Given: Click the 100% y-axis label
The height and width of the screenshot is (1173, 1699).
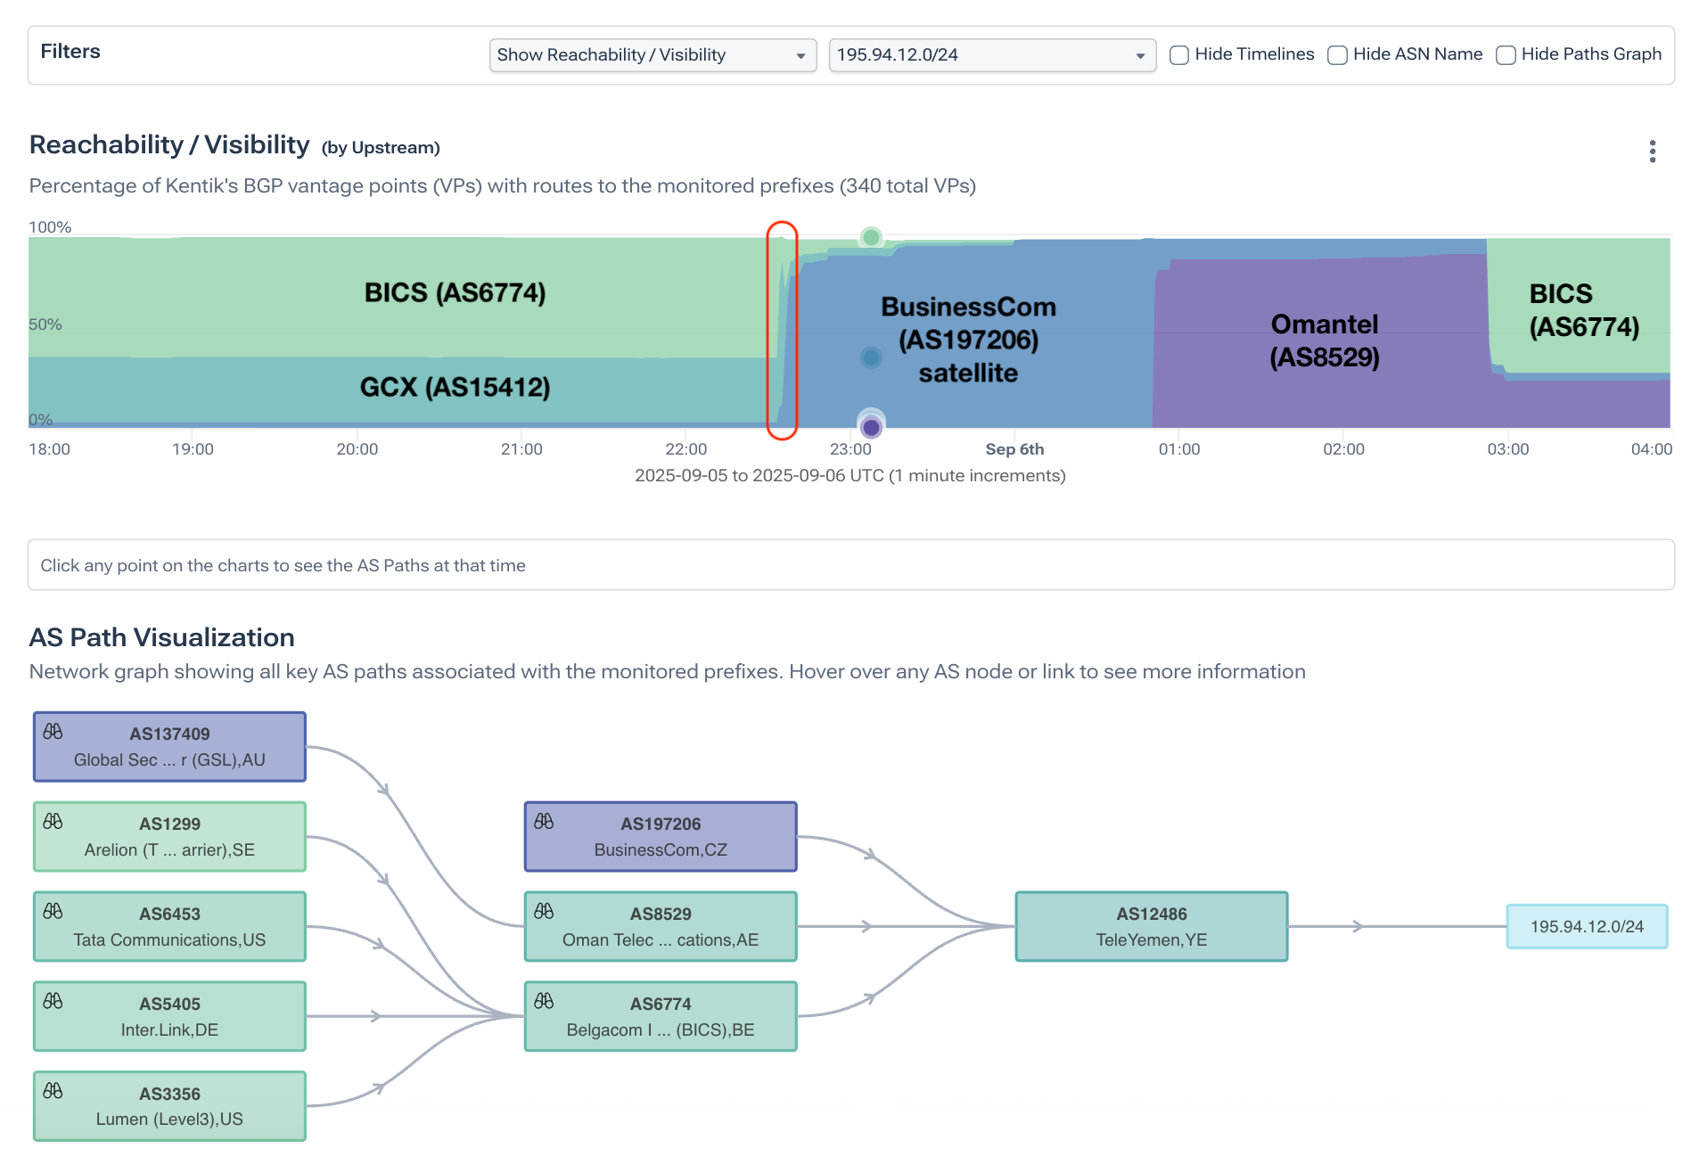Looking at the screenshot, I should click(50, 227).
